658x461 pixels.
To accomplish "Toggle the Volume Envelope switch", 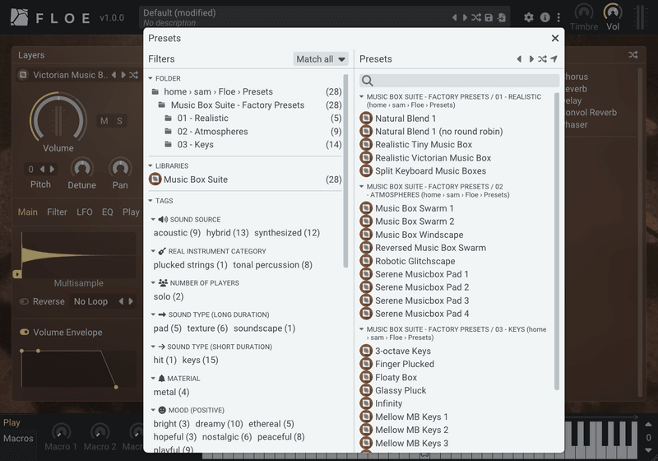I will point(25,333).
